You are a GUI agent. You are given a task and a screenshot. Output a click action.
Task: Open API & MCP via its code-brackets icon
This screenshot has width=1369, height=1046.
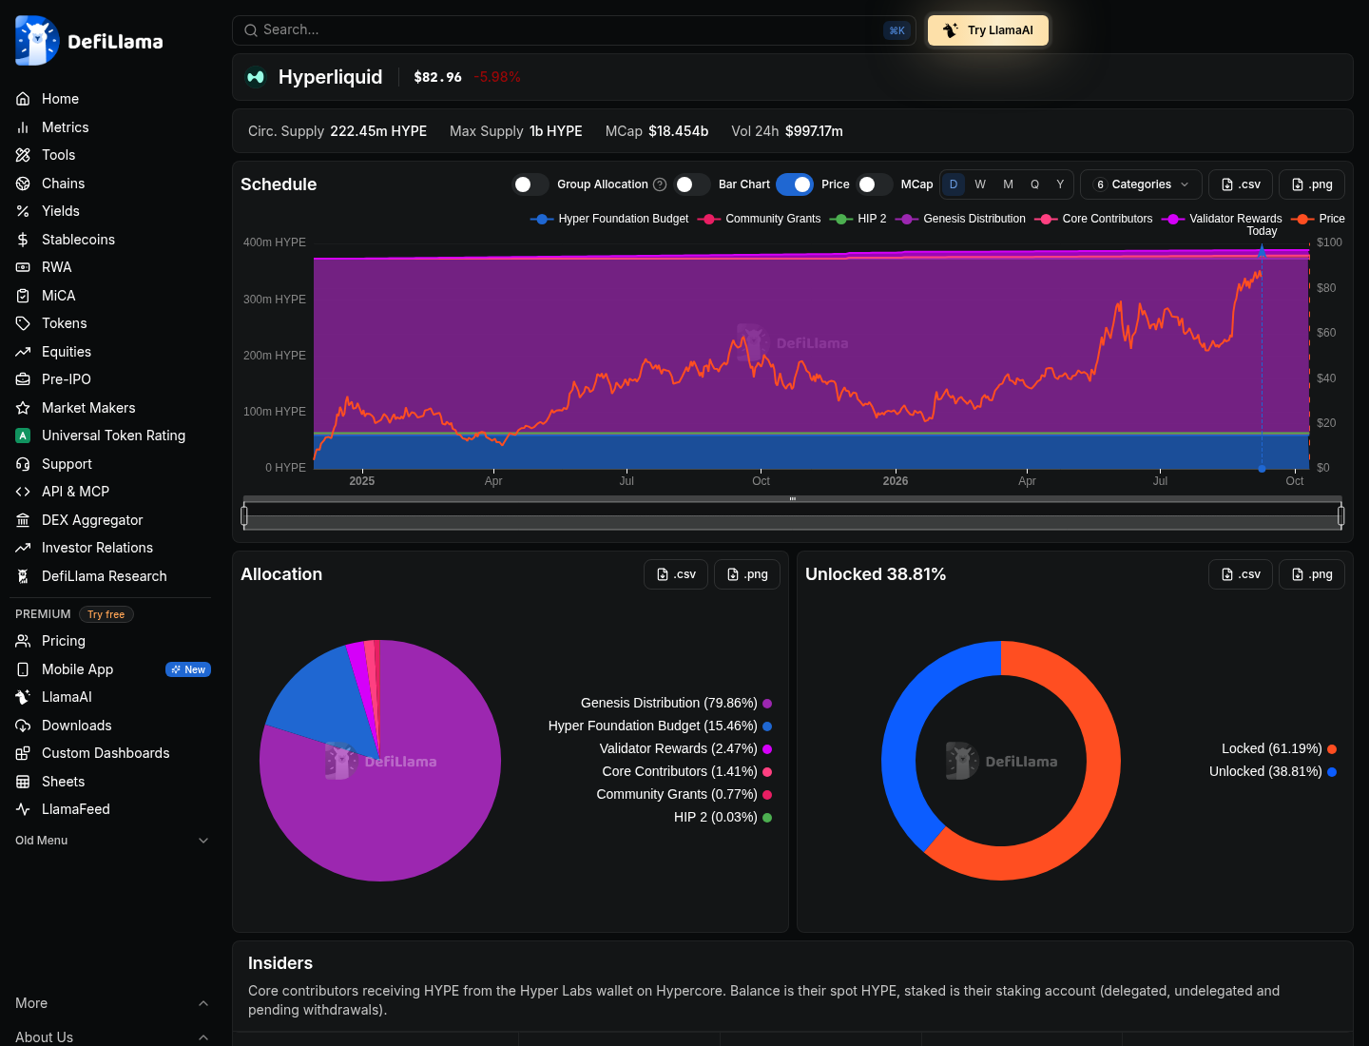tap(23, 492)
